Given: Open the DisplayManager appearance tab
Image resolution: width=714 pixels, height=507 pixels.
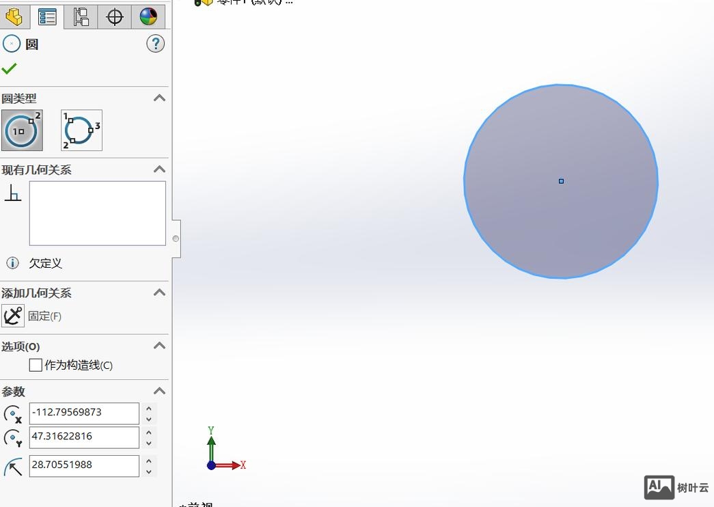Looking at the screenshot, I should [148, 16].
